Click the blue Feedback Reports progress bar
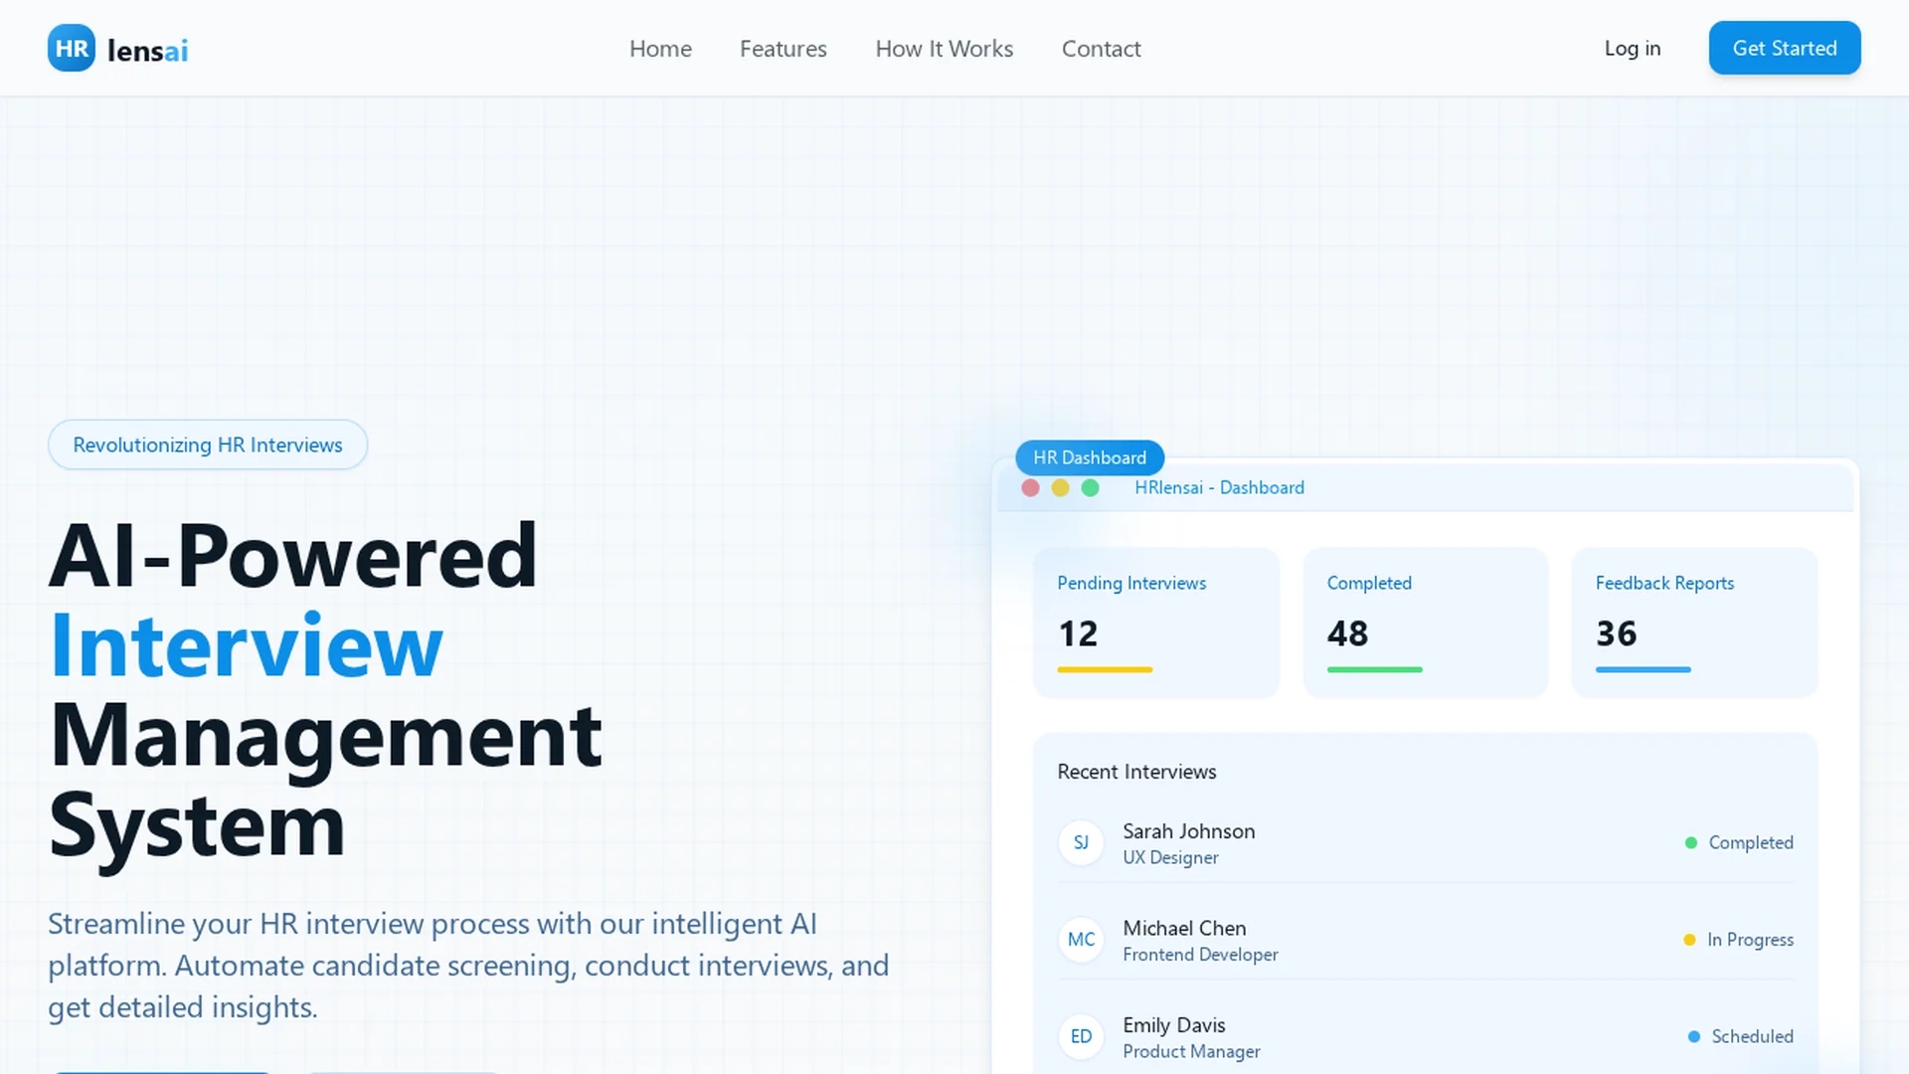The height and width of the screenshot is (1074, 1909). 1643,670
